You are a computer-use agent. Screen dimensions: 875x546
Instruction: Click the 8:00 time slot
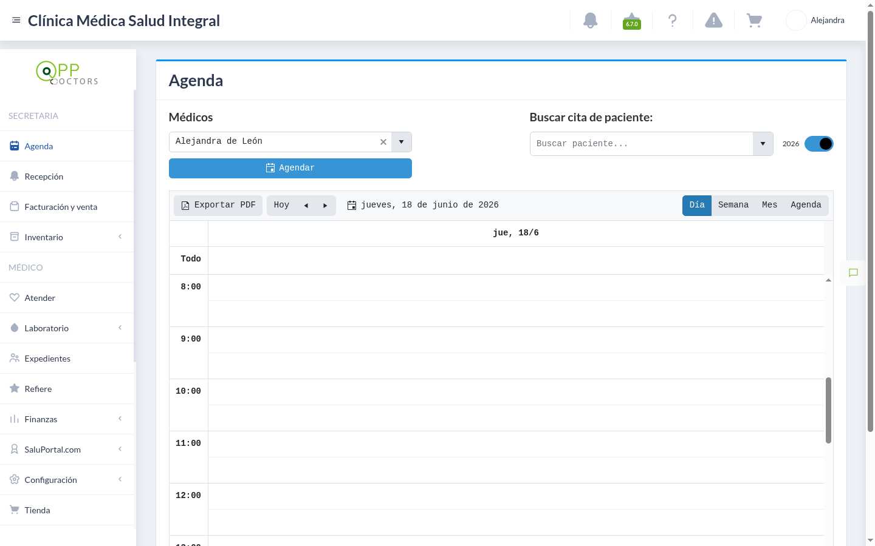coord(516,288)
